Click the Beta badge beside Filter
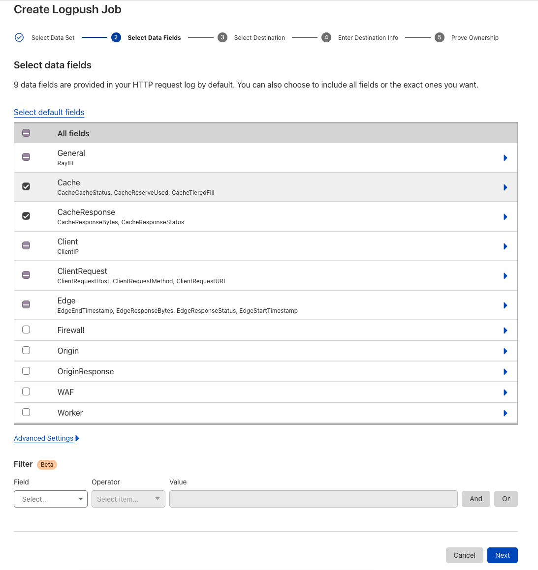Screen dimensions: 538x570 click(x=47, y=464)
